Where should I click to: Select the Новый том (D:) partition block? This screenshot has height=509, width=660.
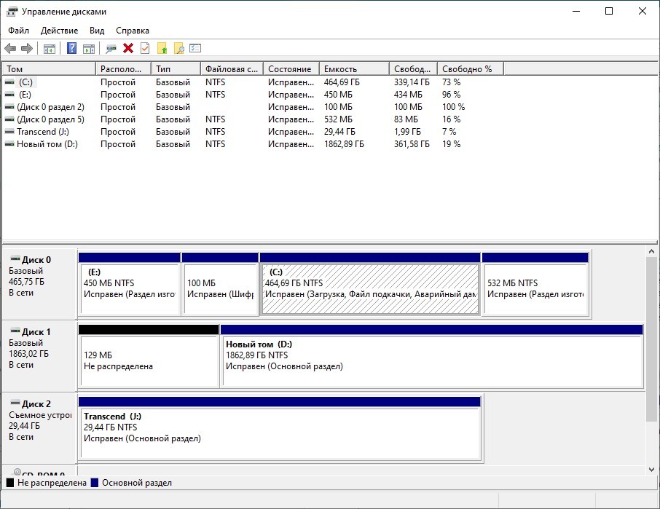point(431,356)
